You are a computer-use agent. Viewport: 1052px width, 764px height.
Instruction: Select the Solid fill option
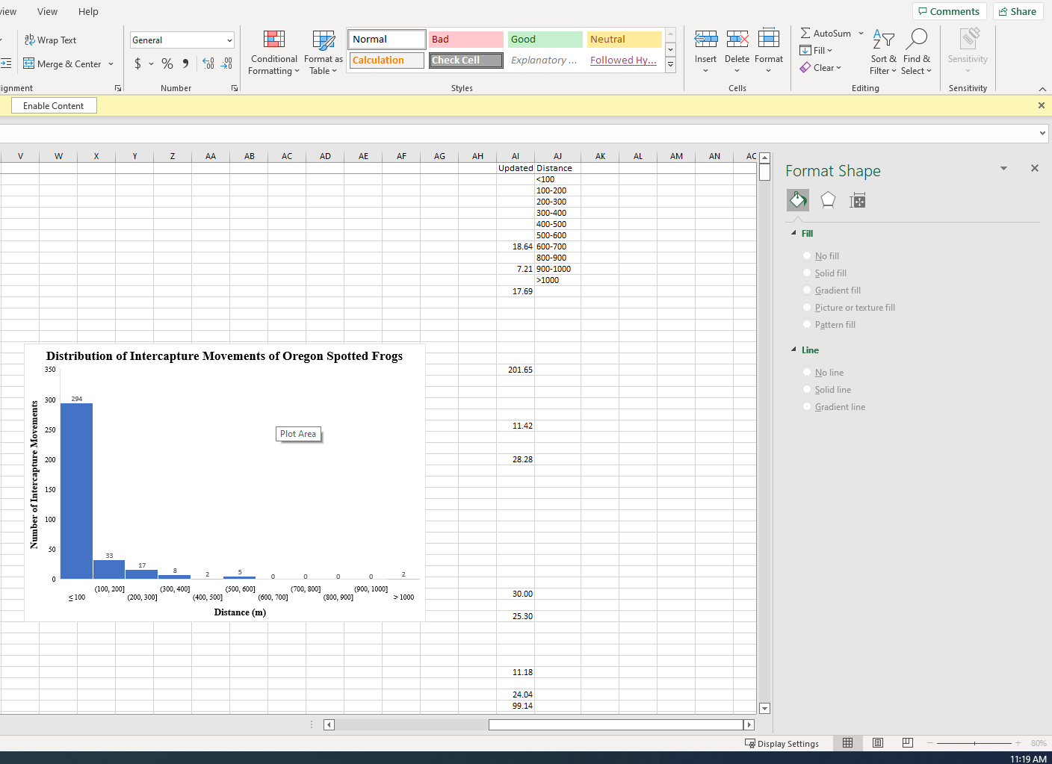824,273
